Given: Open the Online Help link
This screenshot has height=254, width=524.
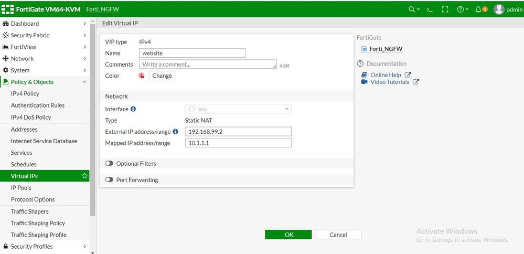Looking at the screenshot, I should [386, 75].
